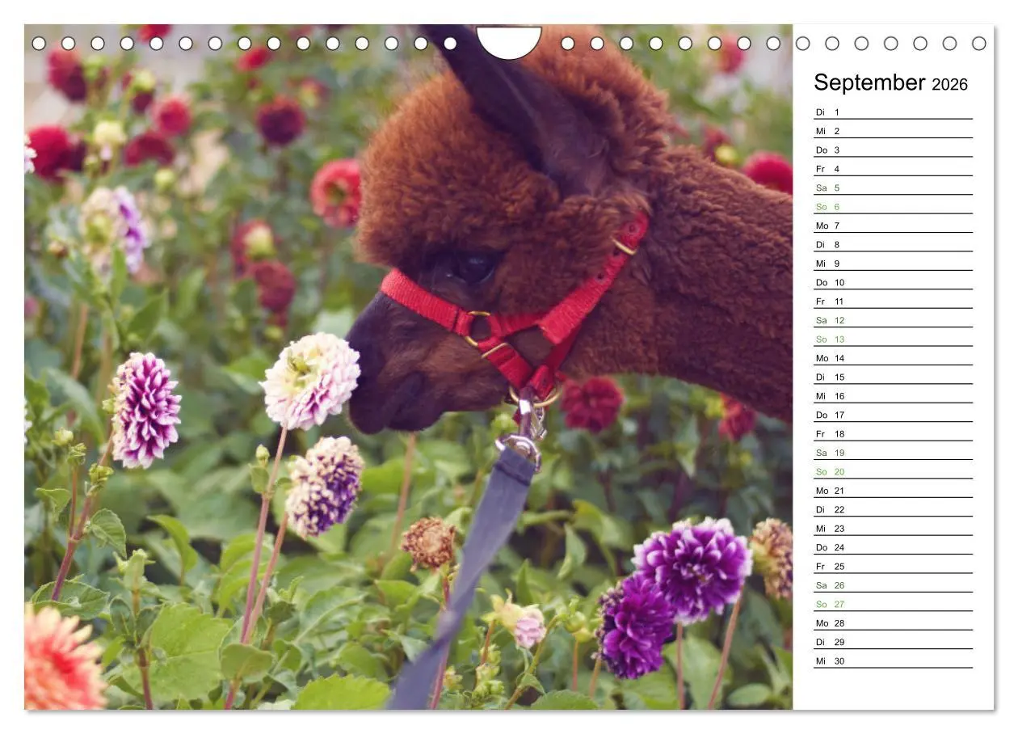Select the Sa 12 date row
This screenshot has height=734, width=1018.
coord(893,318)
